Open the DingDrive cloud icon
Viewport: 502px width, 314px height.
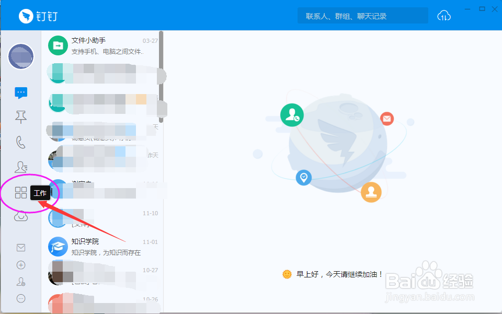[21, 216]
